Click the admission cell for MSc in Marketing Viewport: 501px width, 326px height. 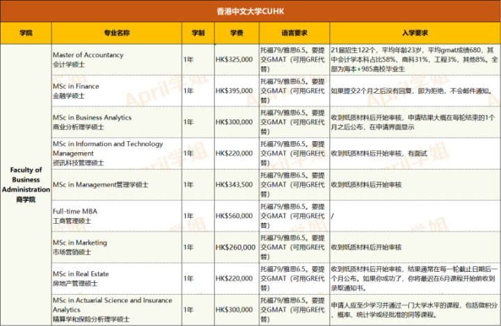pos(415,247)
